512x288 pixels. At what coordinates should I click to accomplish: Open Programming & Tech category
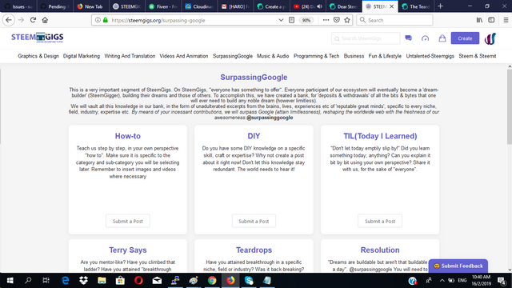tap(317, 56)
